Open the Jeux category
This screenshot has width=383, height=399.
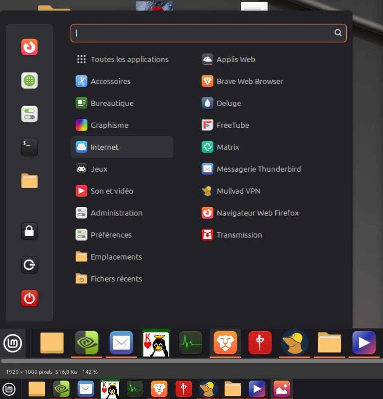click(x=122, y=169)
